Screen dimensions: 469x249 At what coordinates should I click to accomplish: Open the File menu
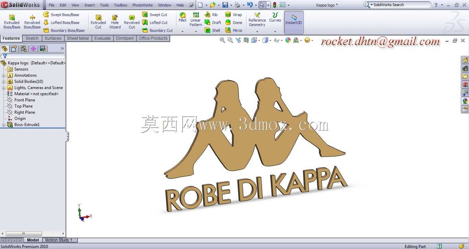(x=52, y=5)
